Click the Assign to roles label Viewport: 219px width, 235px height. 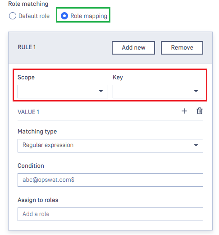pos(38,200)
